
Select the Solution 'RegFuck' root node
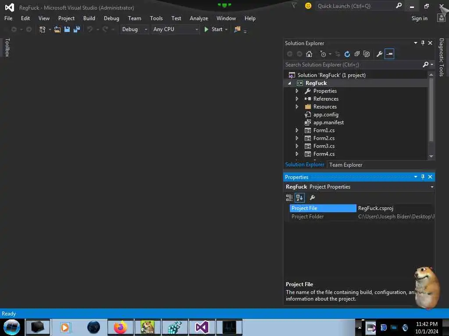331,75
